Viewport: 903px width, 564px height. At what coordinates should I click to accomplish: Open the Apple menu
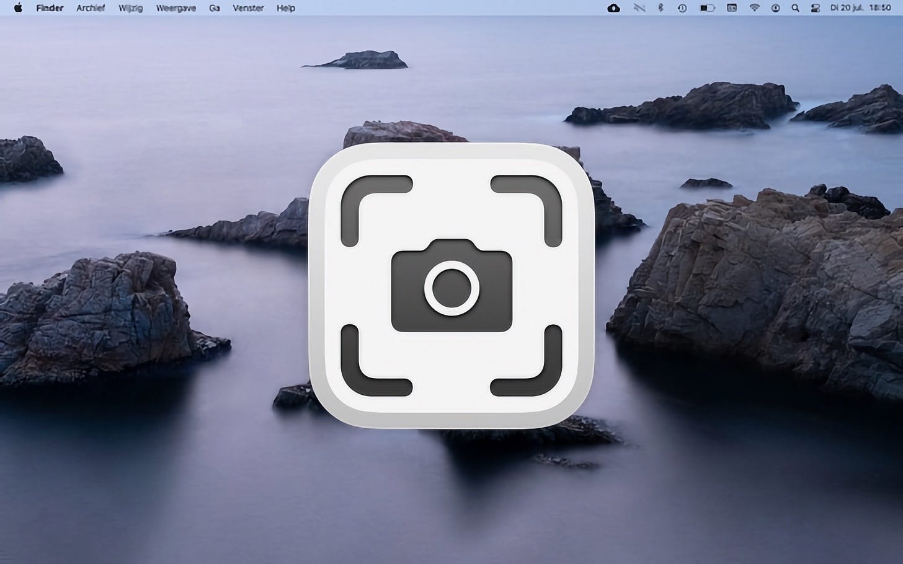pos(18,8)
